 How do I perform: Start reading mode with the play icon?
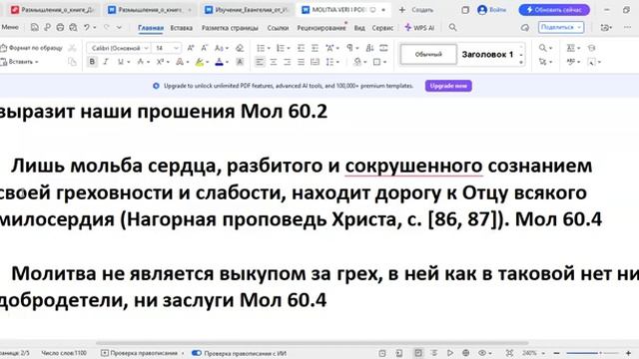click(450, 353)
